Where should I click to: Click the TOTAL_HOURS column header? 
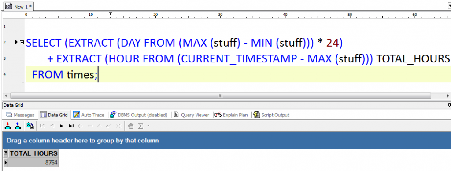pyautogui.click(x=33, y=153)
